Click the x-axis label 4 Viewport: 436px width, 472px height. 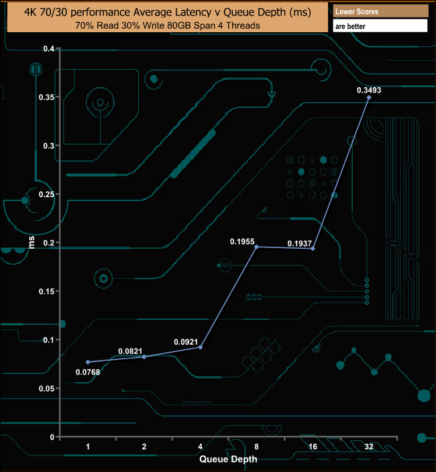[201, 447]
